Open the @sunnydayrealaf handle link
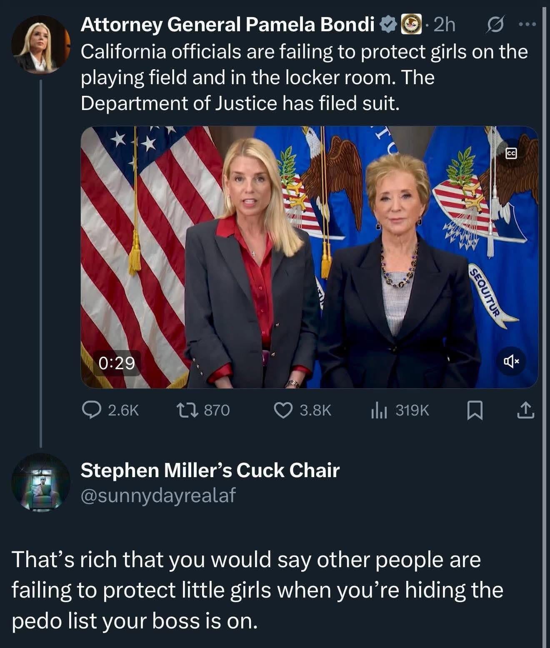The image size is (550, 648). tap(158, 495)
